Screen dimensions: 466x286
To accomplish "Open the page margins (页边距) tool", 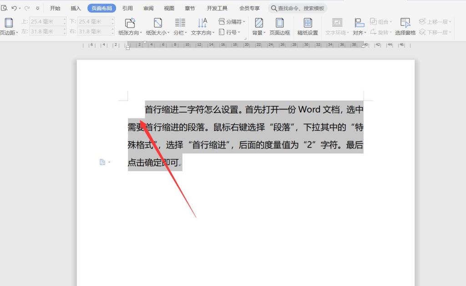I will [9, 26].
